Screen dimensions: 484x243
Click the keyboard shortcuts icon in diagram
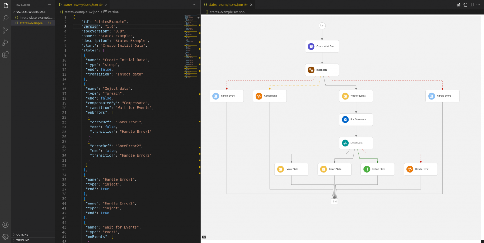click(204, 237)
